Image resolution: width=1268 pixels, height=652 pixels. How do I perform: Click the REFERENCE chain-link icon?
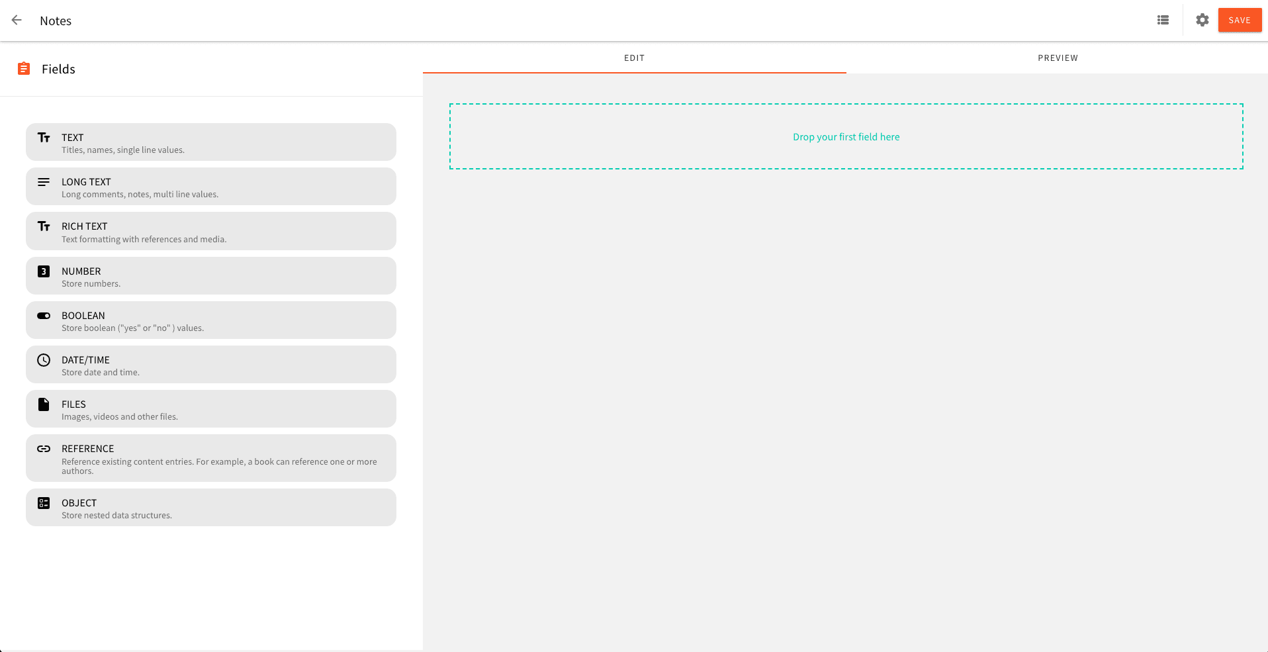click(x=44, y=449)
